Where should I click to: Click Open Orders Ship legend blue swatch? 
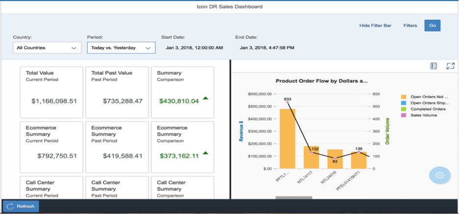pos(404,103)
